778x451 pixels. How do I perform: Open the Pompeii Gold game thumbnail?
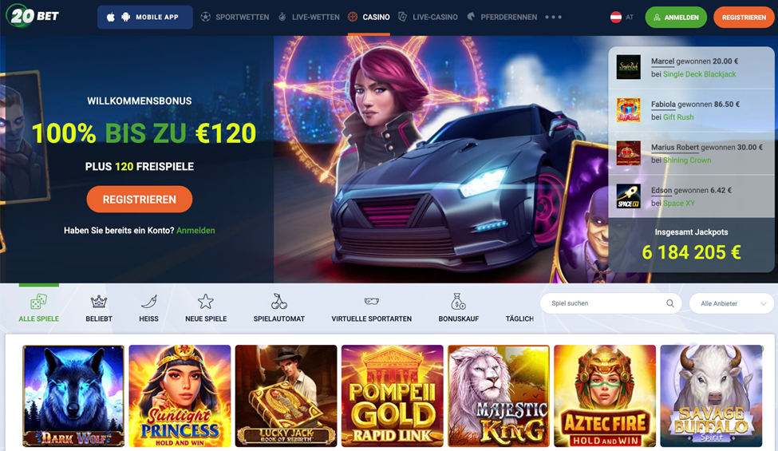pyautogui.click(x=392, y=395)
